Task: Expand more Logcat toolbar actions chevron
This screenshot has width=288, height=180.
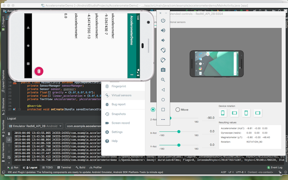Action: [x=9, y=162]
